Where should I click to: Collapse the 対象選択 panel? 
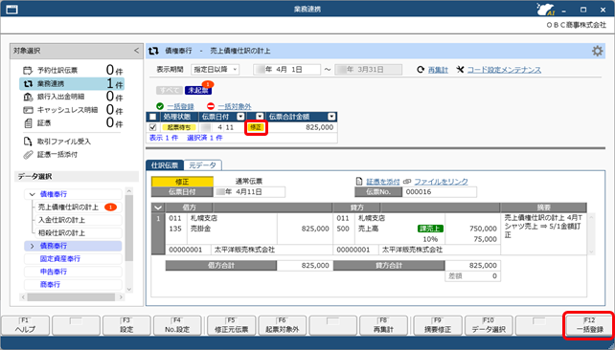point(136,51)
